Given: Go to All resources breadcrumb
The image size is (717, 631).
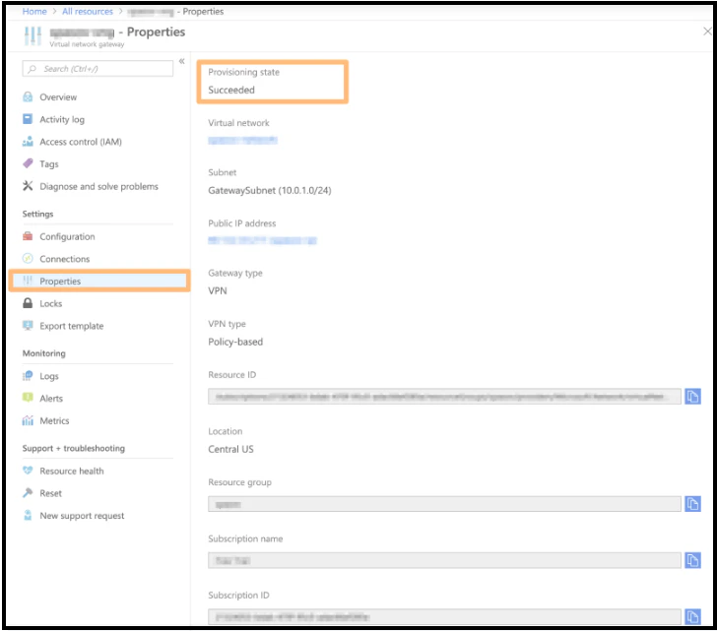Looking at the screenshot, I should [x=88, y=12].
